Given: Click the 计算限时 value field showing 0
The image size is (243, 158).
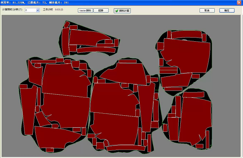Looking at the screenshot, I should 30,10.
